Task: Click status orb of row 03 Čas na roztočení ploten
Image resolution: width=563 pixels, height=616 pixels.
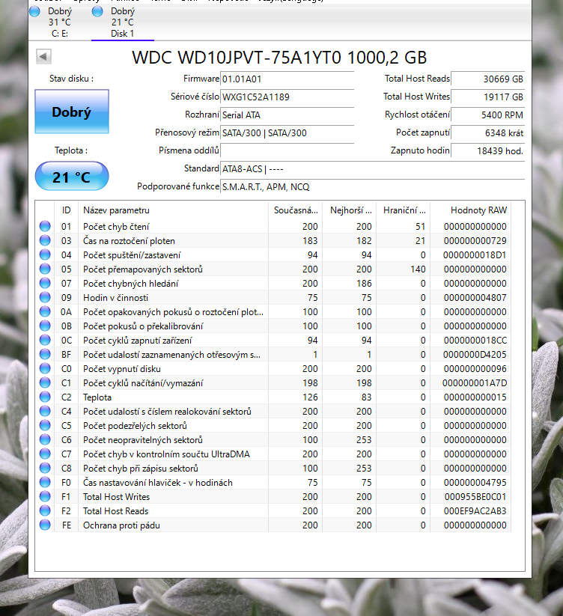Action: (x=45, y=240)
